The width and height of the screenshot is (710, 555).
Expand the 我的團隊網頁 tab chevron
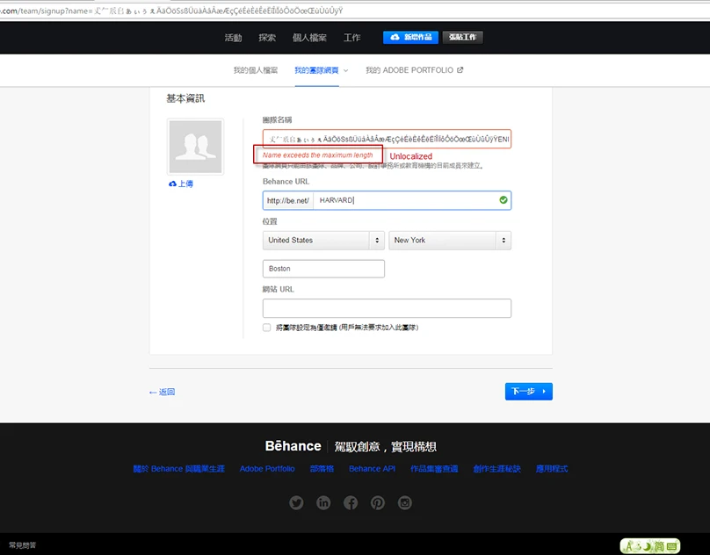click(345, 70)
